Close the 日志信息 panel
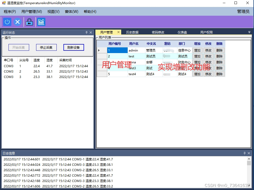 pos(249,153)
